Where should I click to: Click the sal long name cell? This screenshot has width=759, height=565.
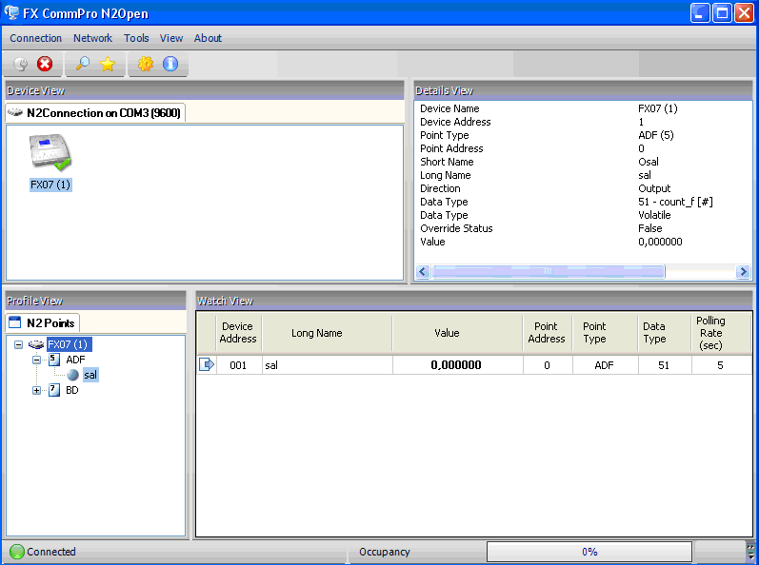[328, 365]
